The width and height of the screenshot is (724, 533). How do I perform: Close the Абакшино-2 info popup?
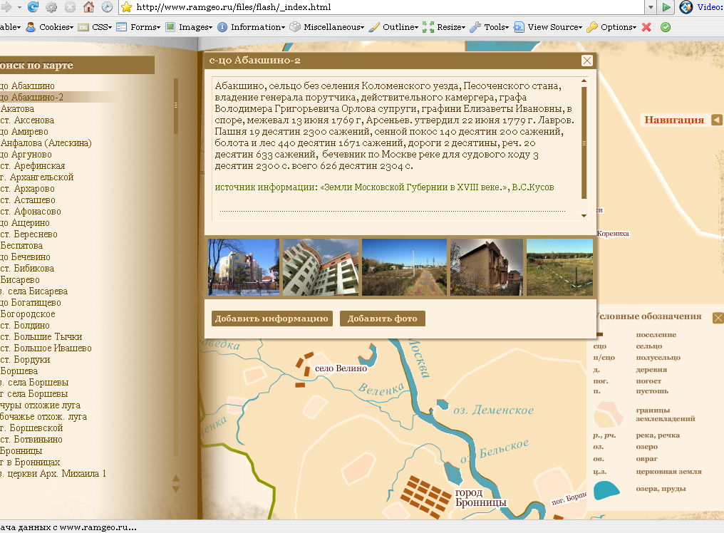coord(587,61)
